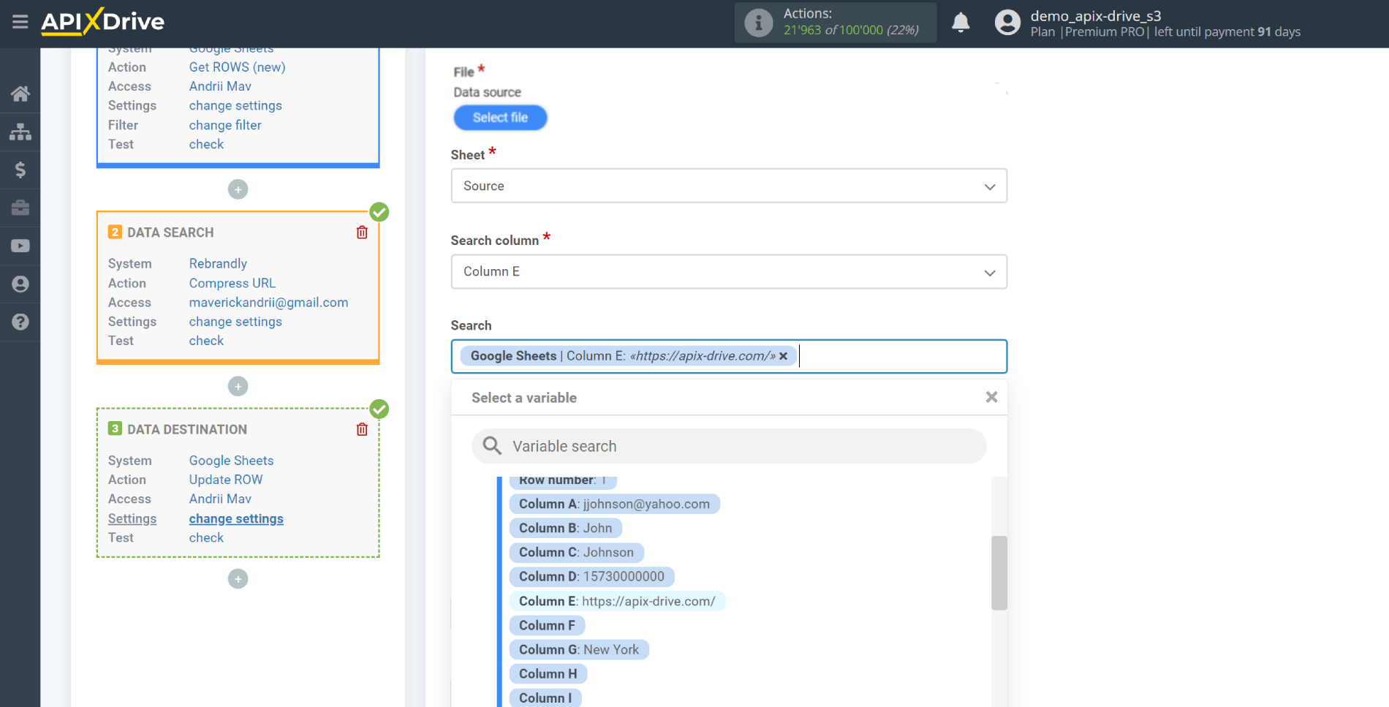Viewport: 1389px width, 707px height.
Task: Open Update ROW action link
Action: point(226,480)
